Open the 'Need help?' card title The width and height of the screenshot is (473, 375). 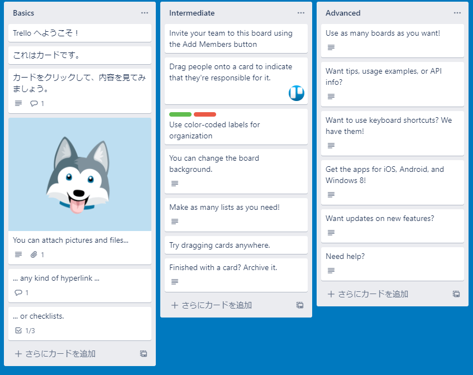pos(345,256)
